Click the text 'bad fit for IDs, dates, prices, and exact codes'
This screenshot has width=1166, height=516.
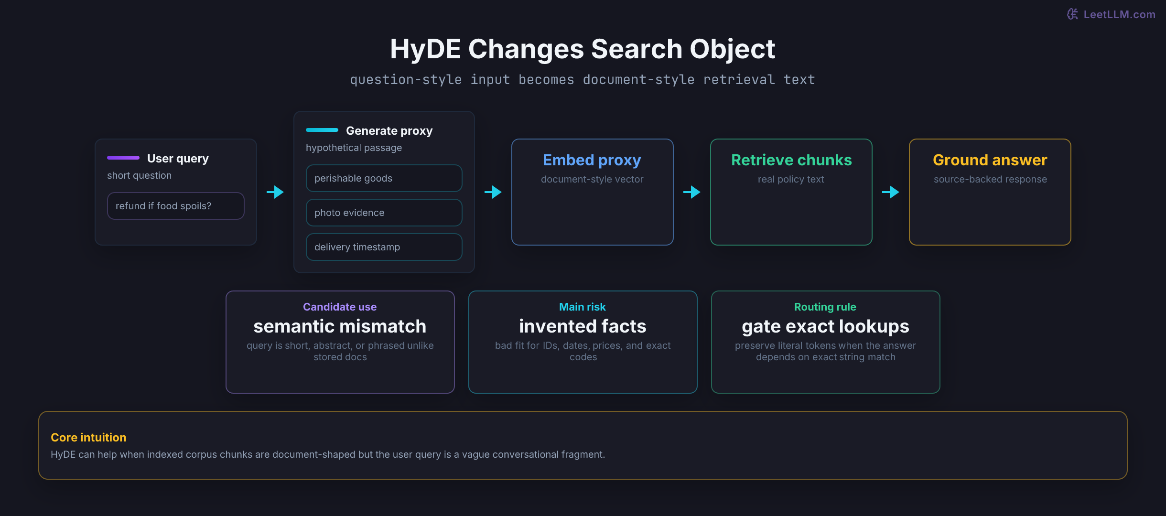(583, 351)
